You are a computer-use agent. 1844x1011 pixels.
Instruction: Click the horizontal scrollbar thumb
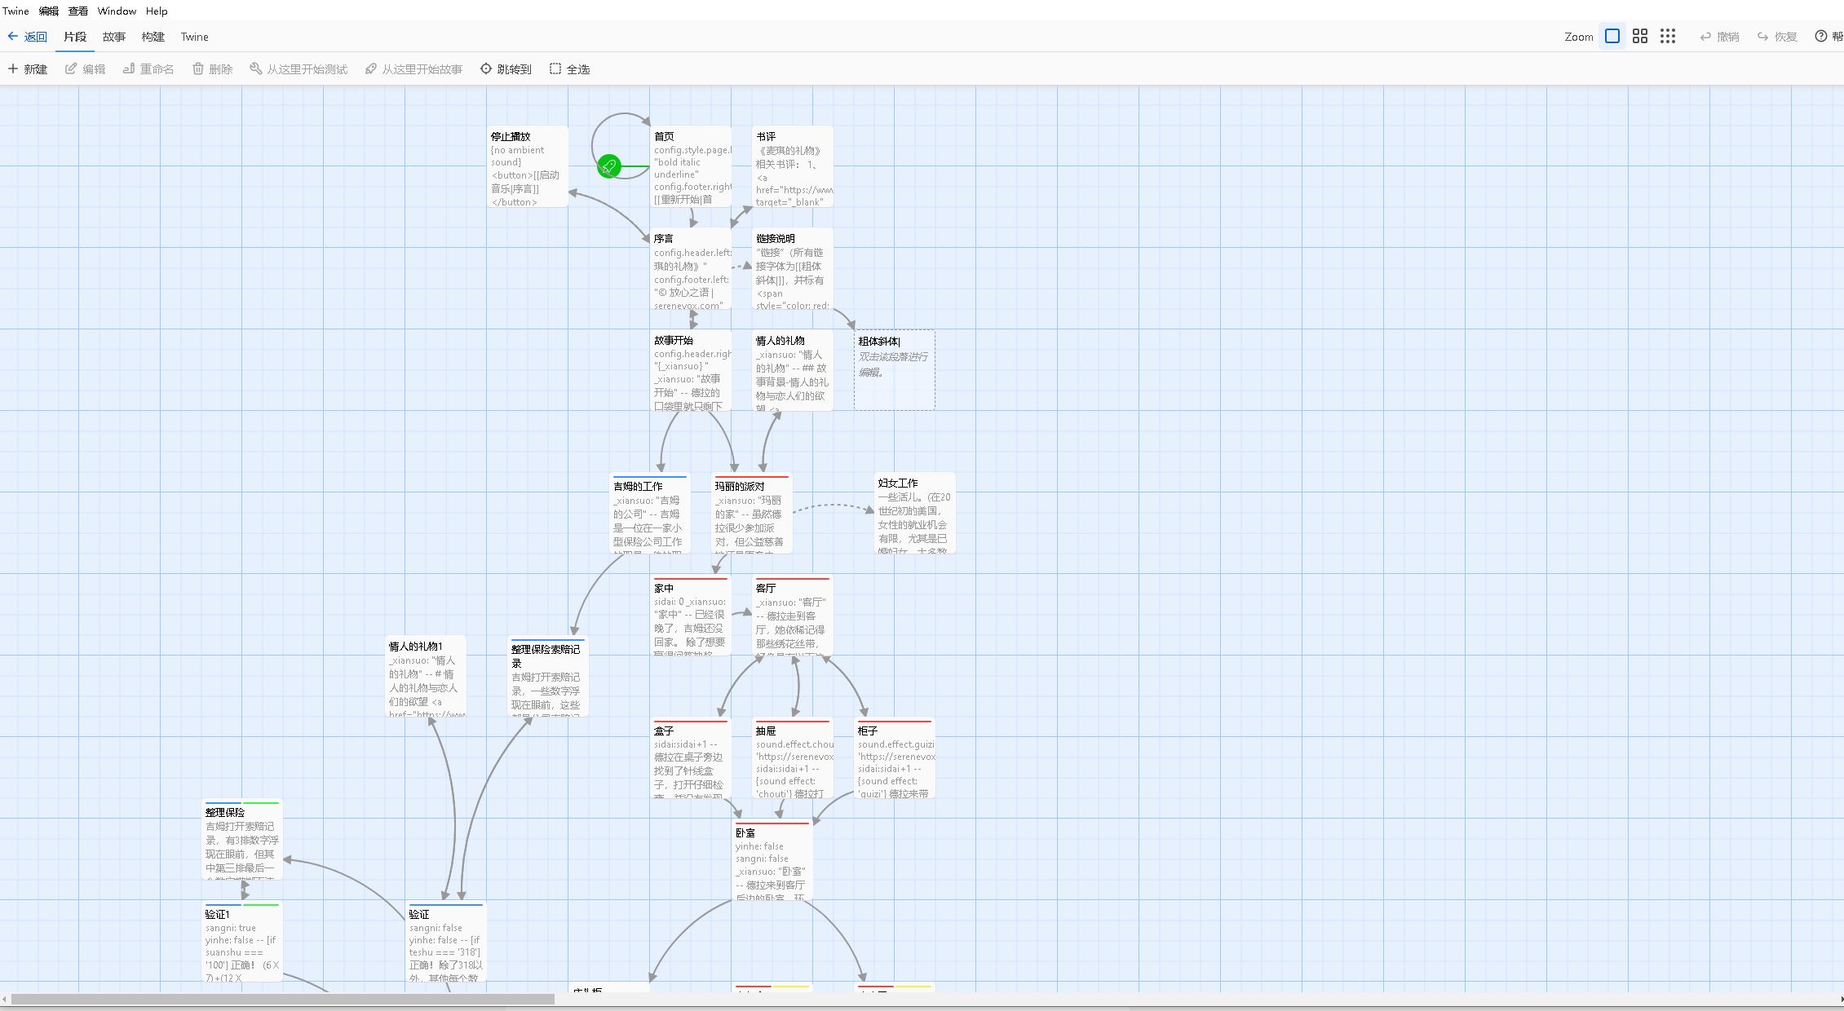[283, 999]
